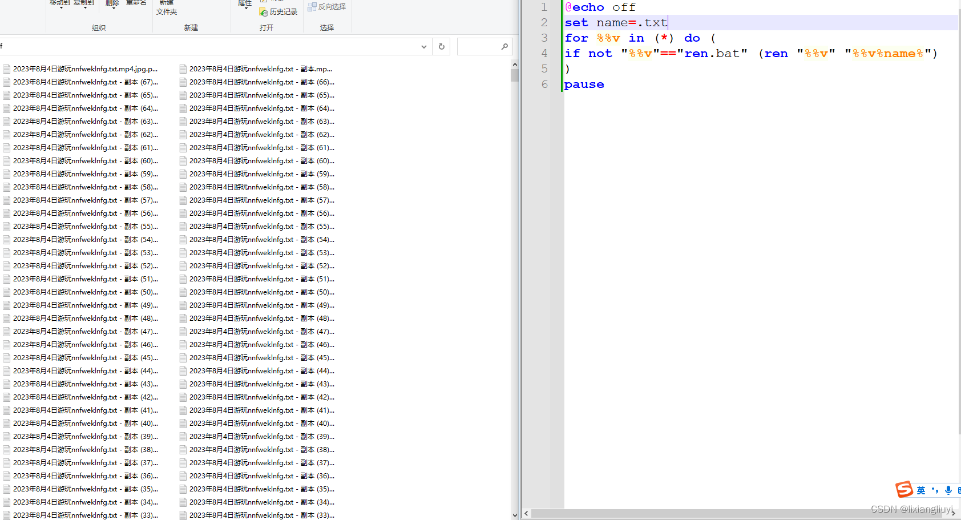Image resolution: width=961 pixels, height=520 pixels.
Task: Toggle Sogou punctuation mode icon
Action: 935,490
